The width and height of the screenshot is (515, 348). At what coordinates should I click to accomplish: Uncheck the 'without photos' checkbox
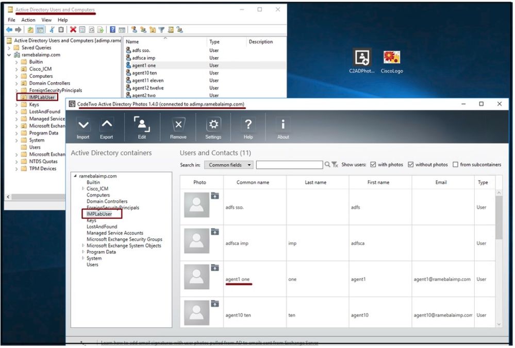pyautogui.click(x=410, y=165)
